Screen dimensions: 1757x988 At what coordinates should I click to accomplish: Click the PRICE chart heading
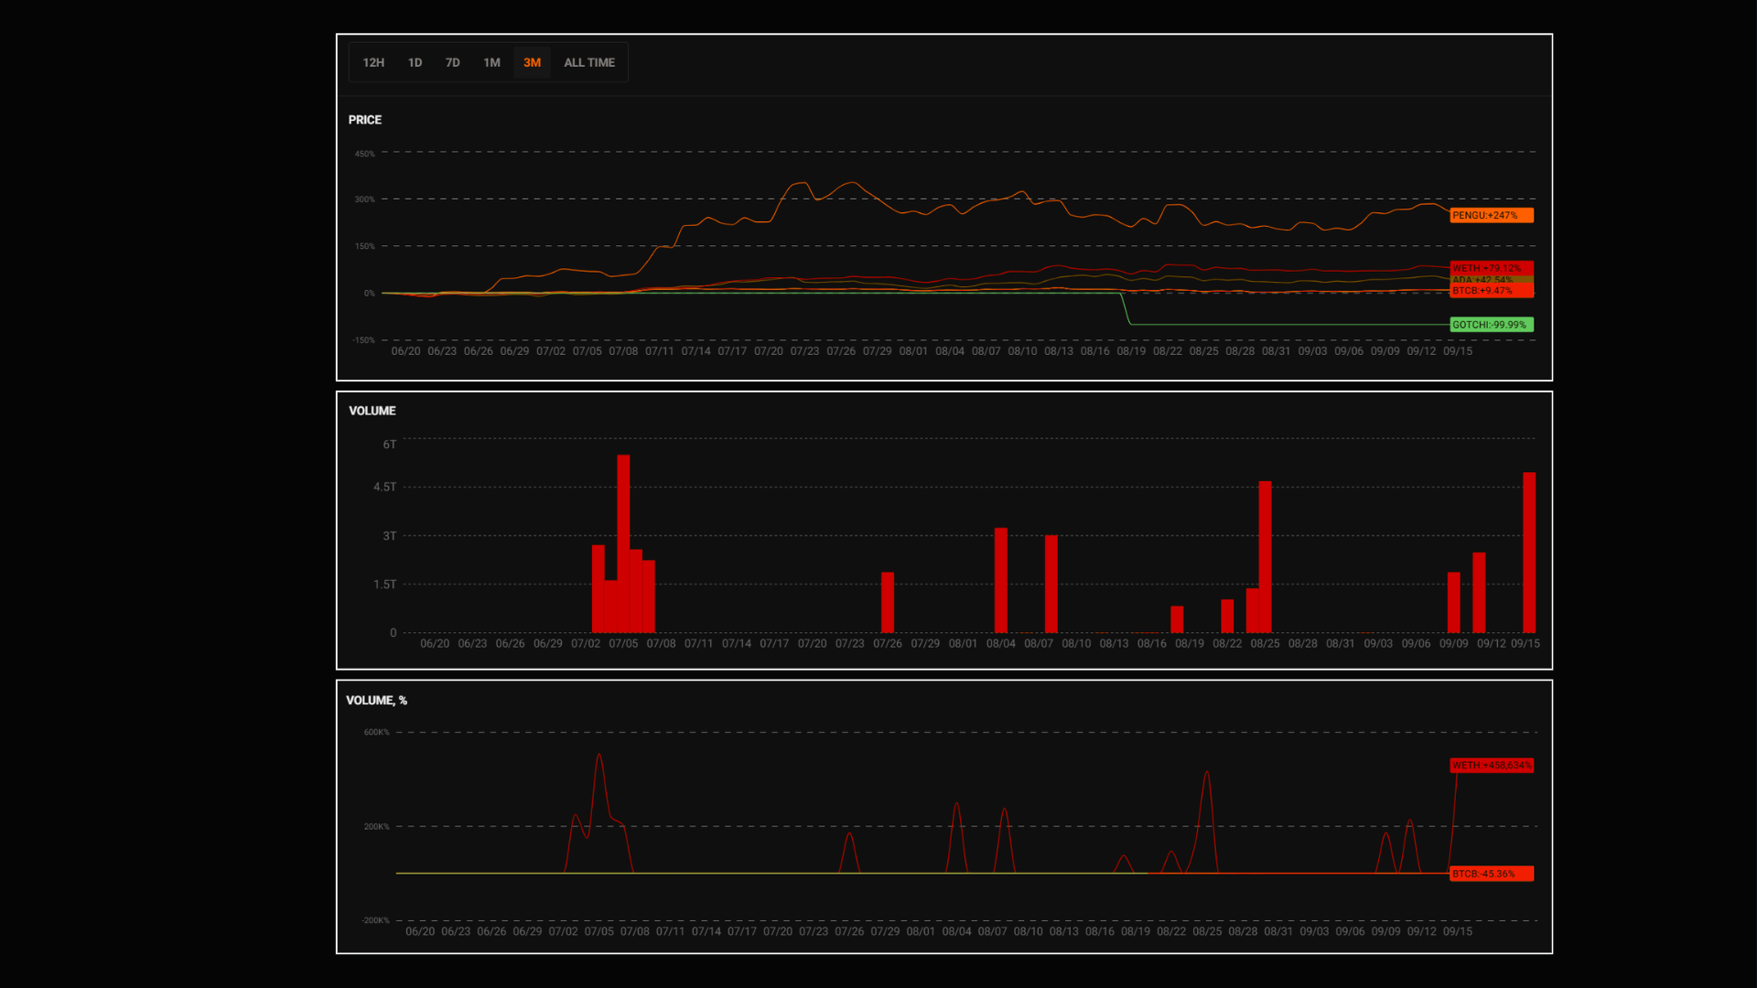[364, 120]
